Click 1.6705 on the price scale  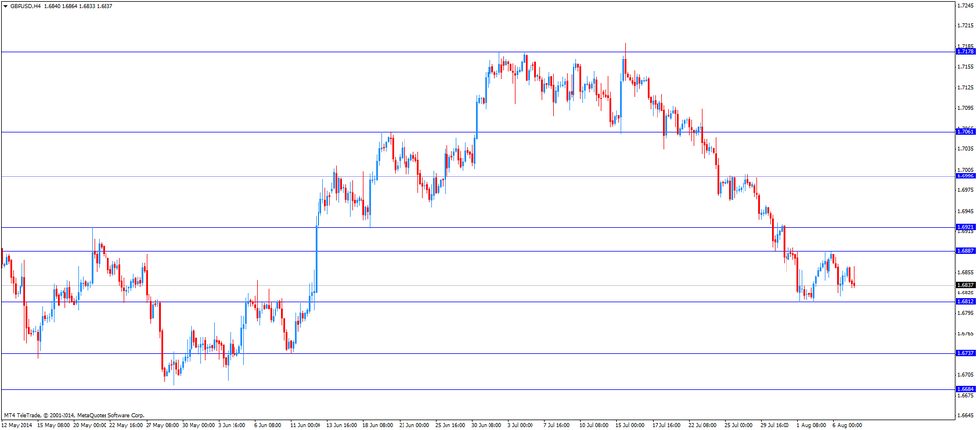tap(964, 374)
